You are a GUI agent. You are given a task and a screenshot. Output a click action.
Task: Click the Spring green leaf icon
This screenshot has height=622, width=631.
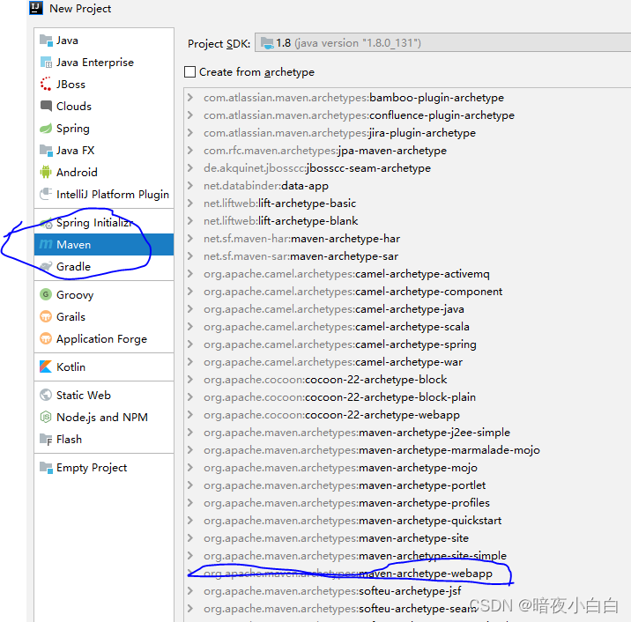(x=46, y=129)
